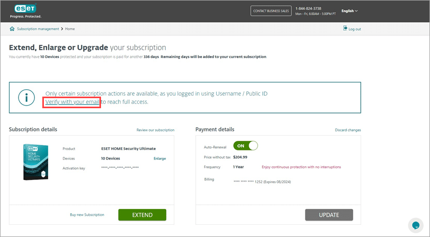Click the Log out text link

tap(354, 29)
